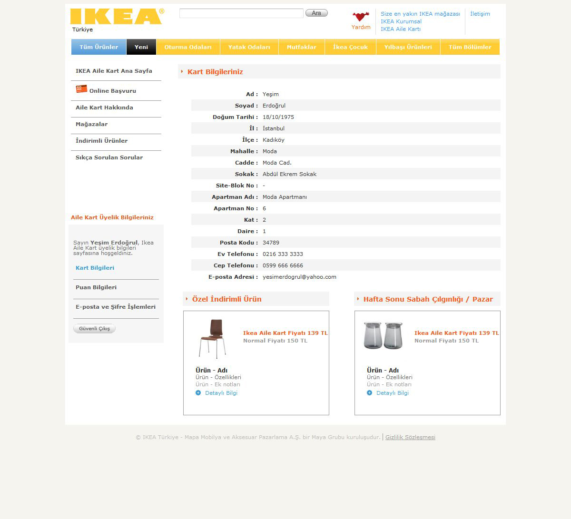571x519 pixels.
Task: Open the İletişim link
Action: (x=480, y=14)
